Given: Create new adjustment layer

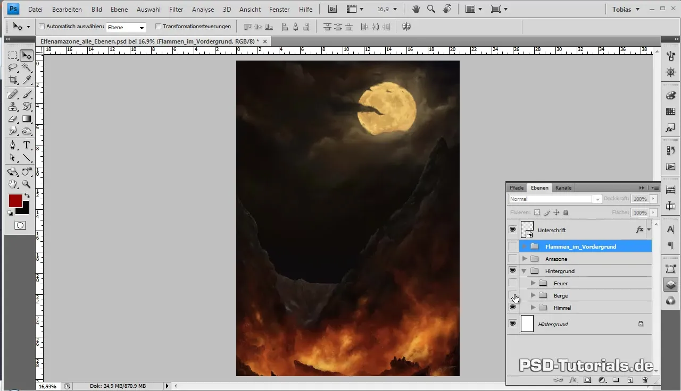Looking at the screenshot, I should coord(602,380).
